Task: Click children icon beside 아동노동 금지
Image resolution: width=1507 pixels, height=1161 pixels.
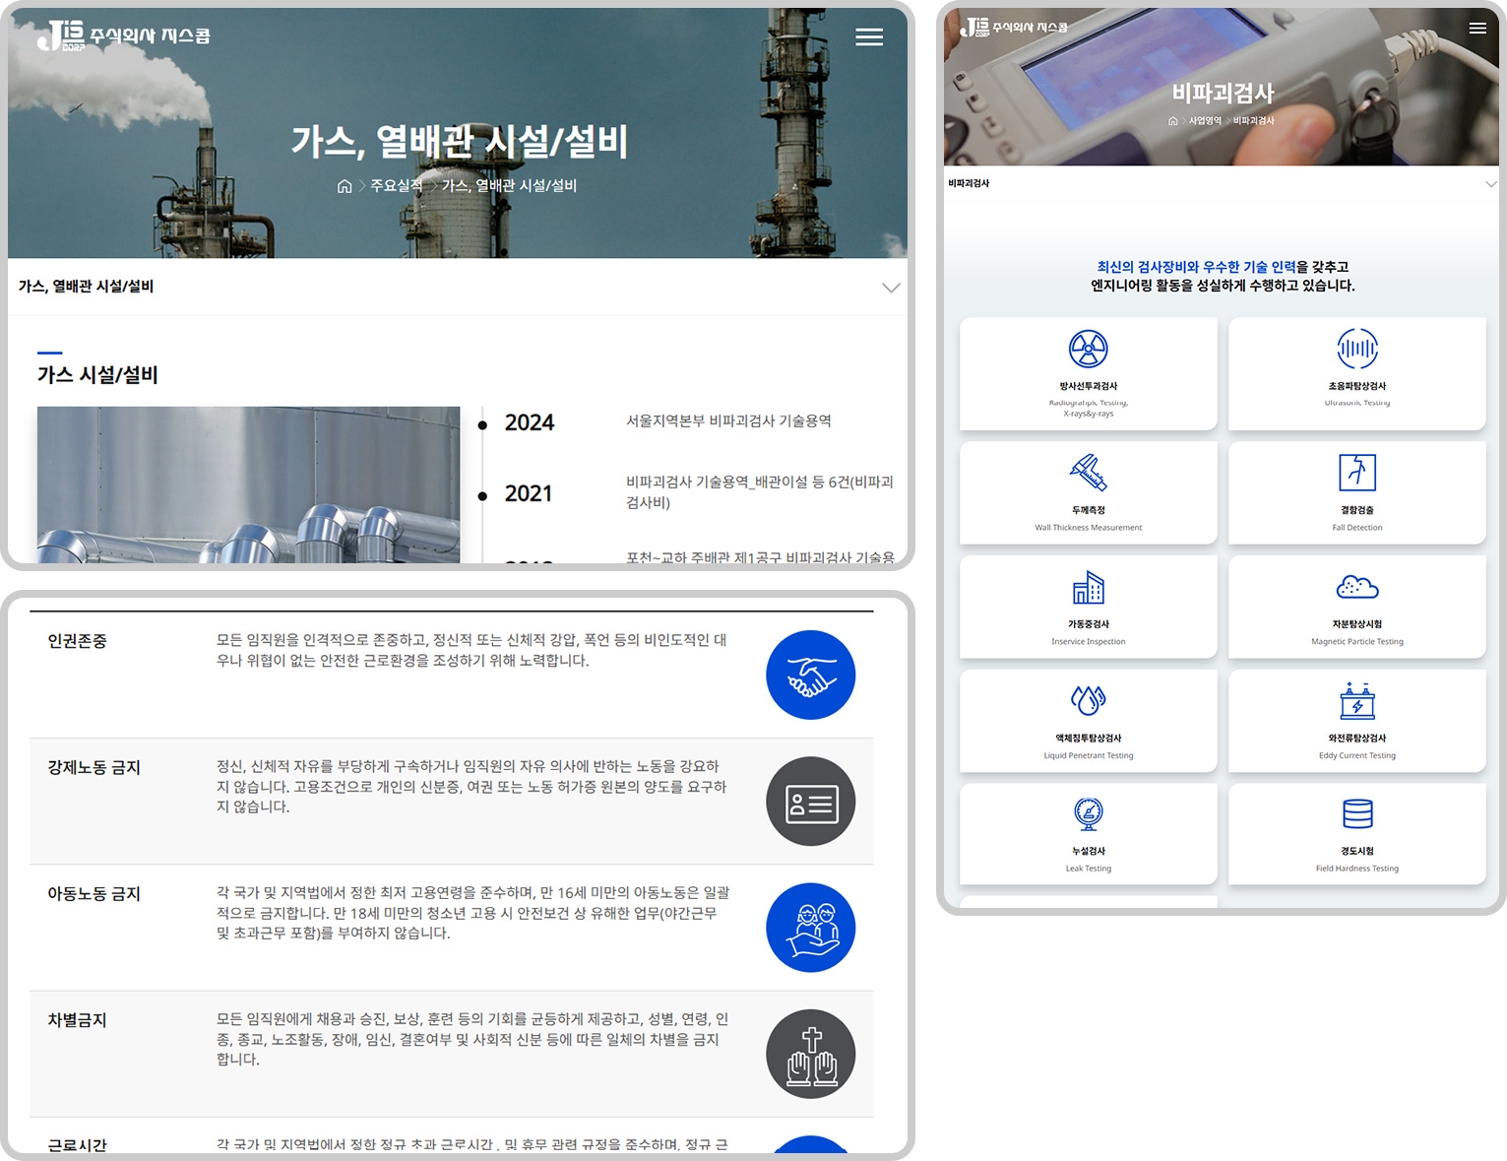Action: pos(811,928)
